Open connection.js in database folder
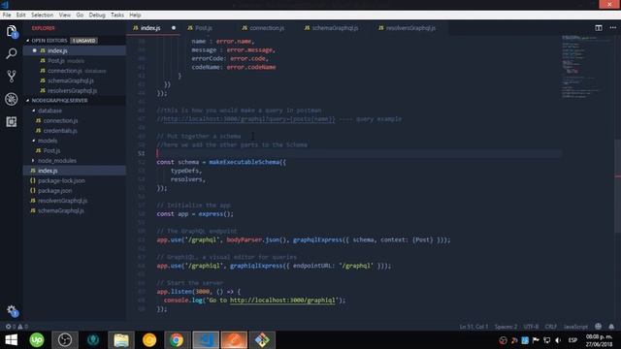621x349 pixels. (75, 120)
